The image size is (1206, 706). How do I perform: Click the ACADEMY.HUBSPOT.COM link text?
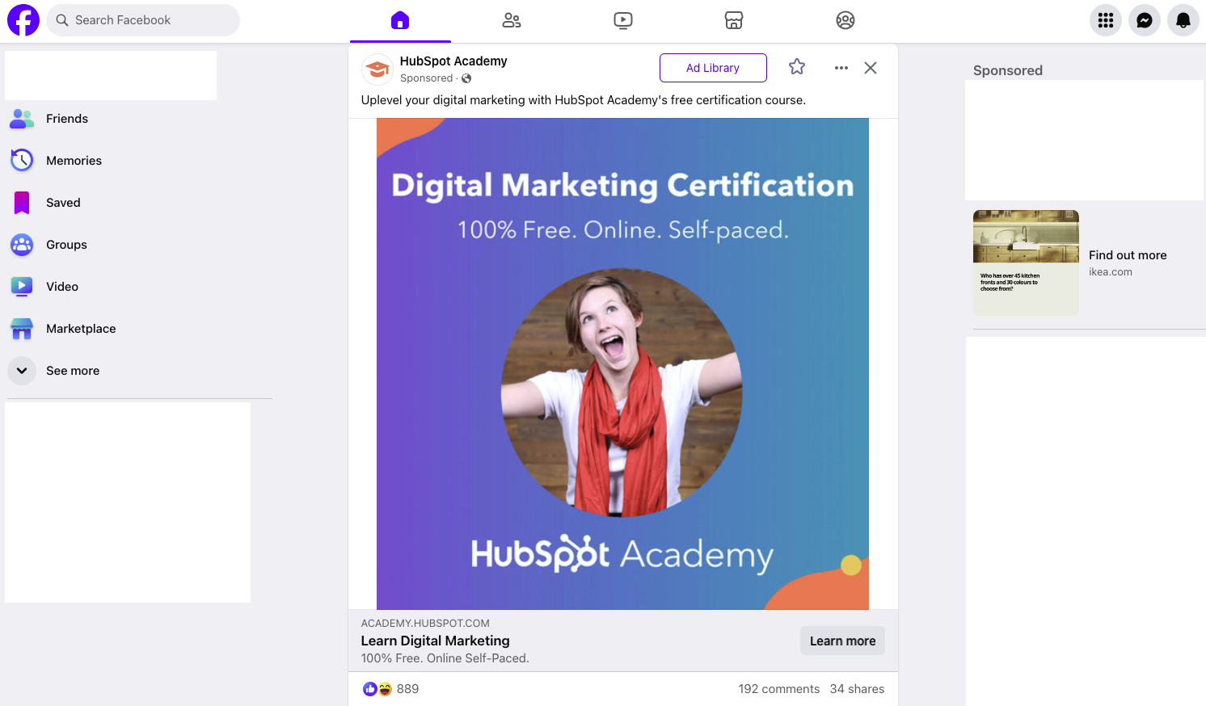click(425, 623)
